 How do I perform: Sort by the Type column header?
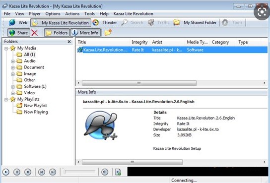pos(248,42)
